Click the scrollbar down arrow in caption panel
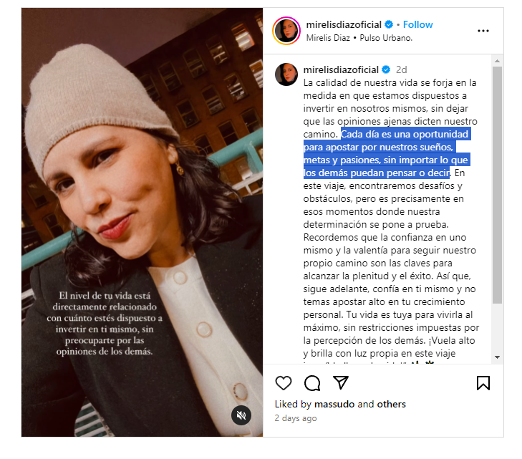 tap(497, 357)
